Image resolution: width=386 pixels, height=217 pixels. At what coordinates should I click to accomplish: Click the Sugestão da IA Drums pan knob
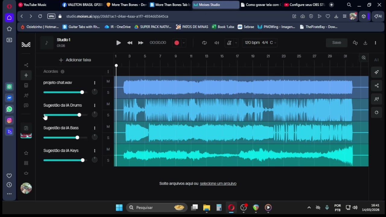pos(95,115)
